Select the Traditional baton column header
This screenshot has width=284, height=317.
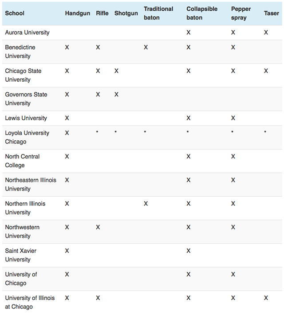[x=158, y=13]
